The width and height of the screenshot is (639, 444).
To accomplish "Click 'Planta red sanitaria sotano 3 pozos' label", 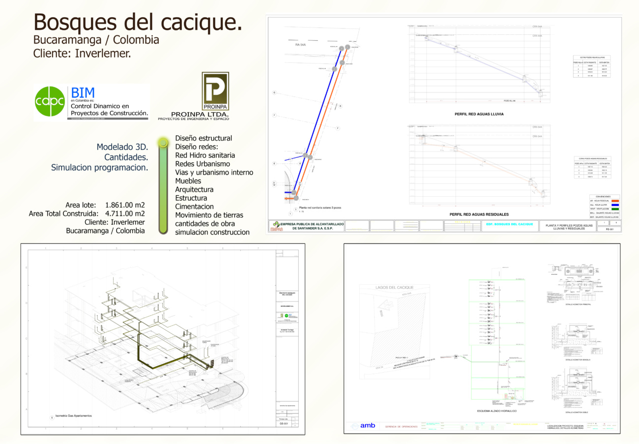I will [x=320, y=208].
